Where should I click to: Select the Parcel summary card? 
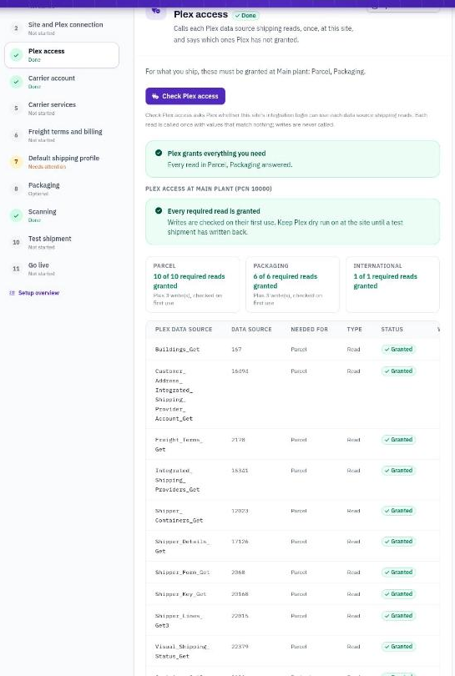coord(192,284)
